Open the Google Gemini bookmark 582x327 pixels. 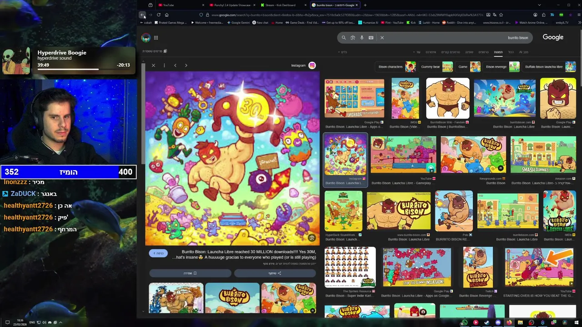[x=239, y=23]
